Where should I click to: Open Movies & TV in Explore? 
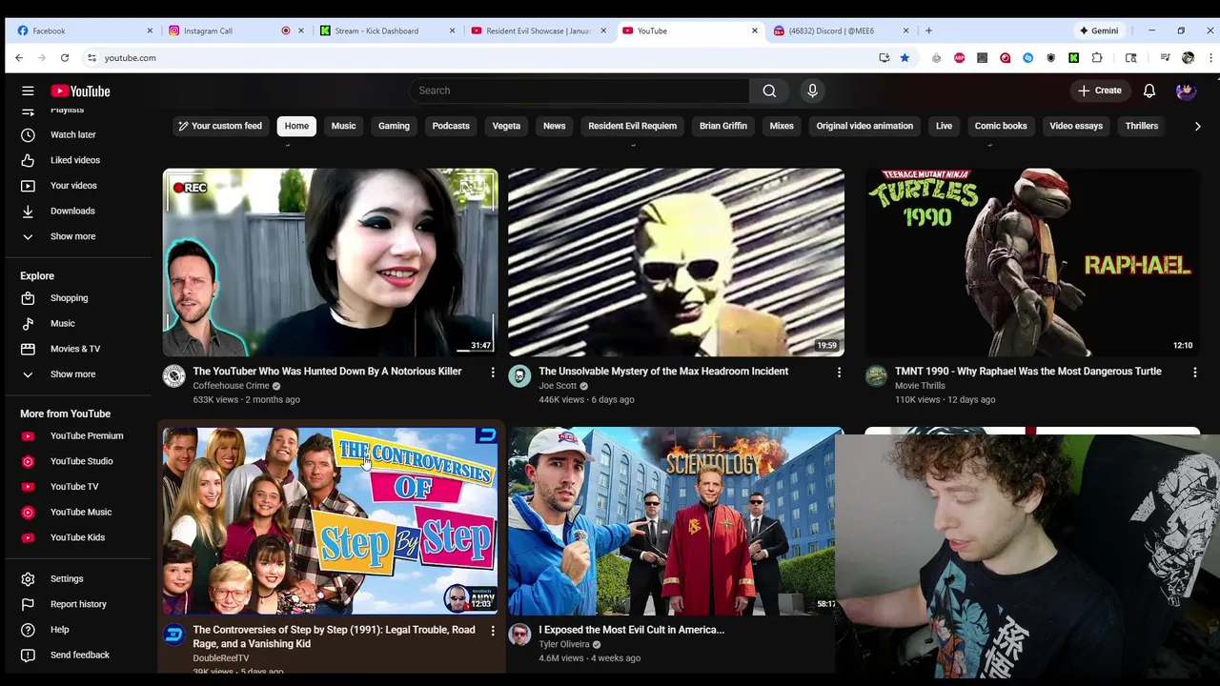click(x=74, y=349)
